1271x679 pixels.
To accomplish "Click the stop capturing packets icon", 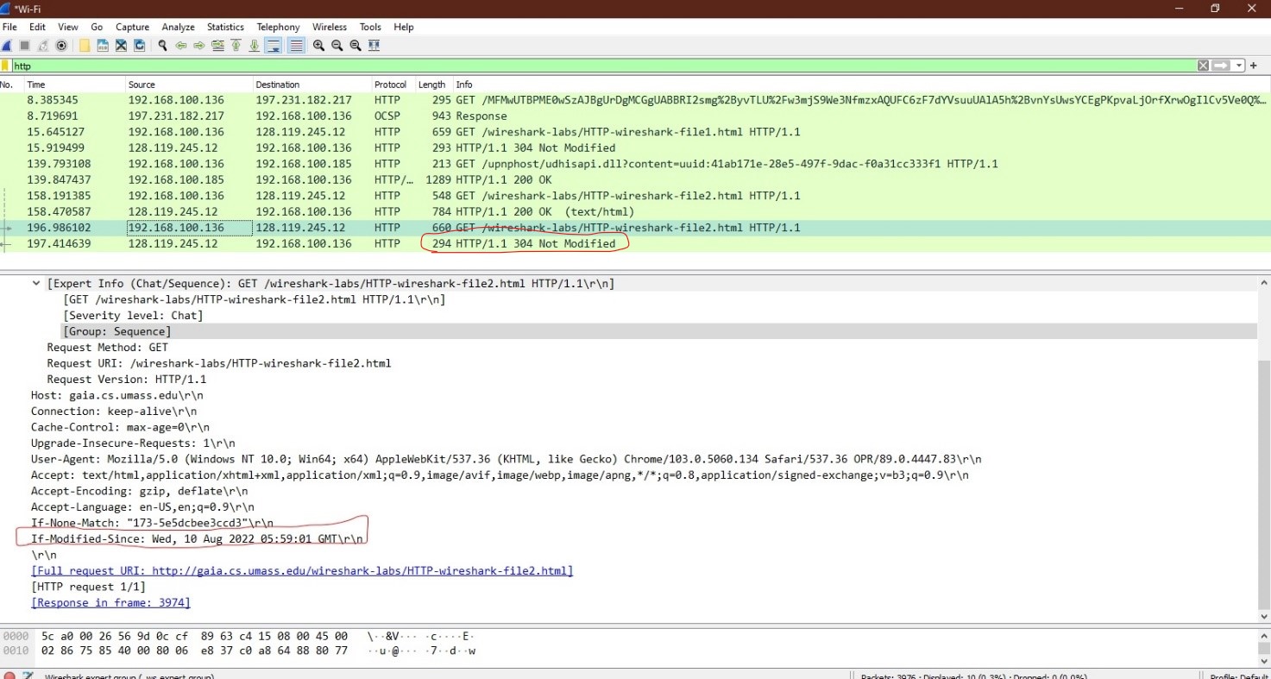I will coord(25,46).
